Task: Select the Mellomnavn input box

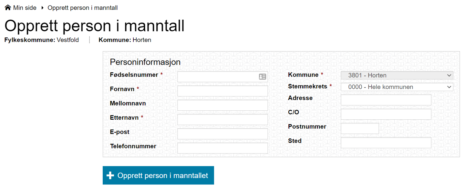Action: click(x=222, y=105)
